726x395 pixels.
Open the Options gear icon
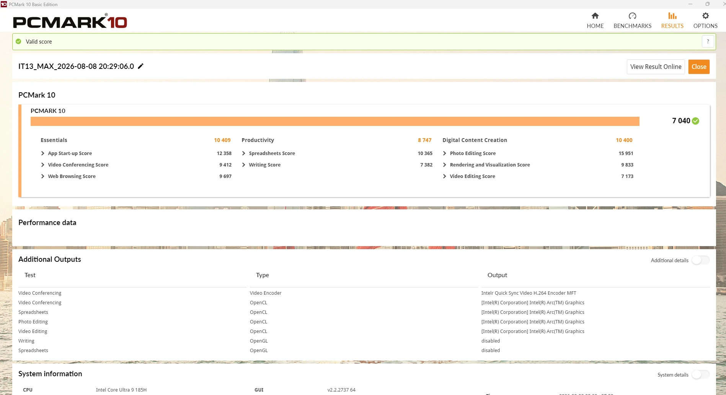[x=705, y=16]
